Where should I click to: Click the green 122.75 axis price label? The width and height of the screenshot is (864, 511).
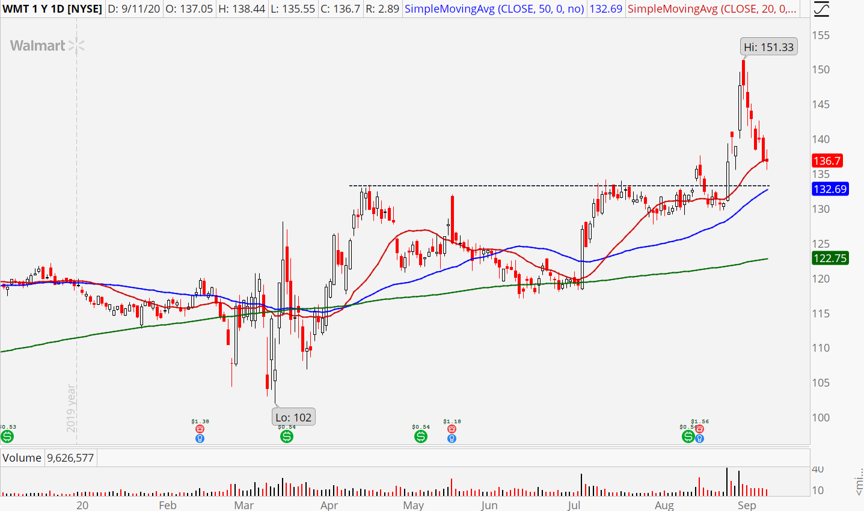tap(830, 258)
